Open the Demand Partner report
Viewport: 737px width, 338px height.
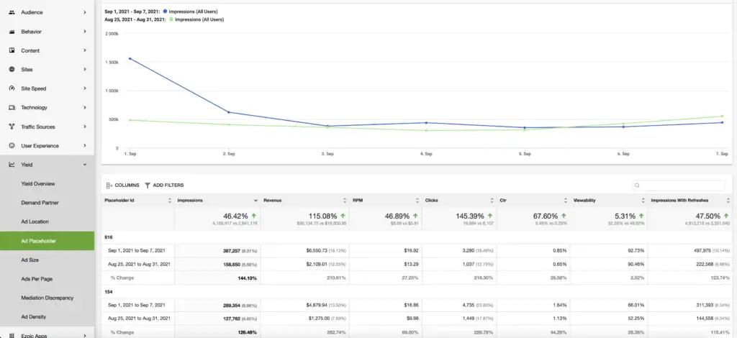[x=40, y=203]
